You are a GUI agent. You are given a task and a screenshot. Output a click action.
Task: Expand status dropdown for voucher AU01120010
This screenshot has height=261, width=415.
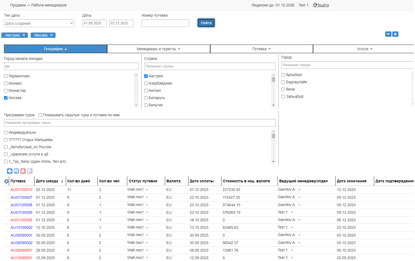click(147, 190)
